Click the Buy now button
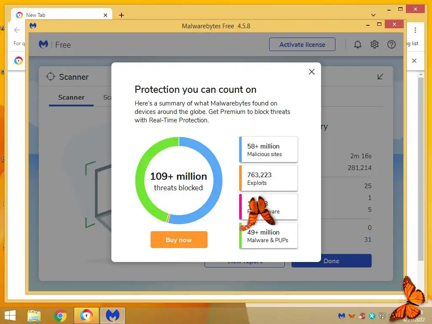Viewport: 432px width, 324px height. 179,240
